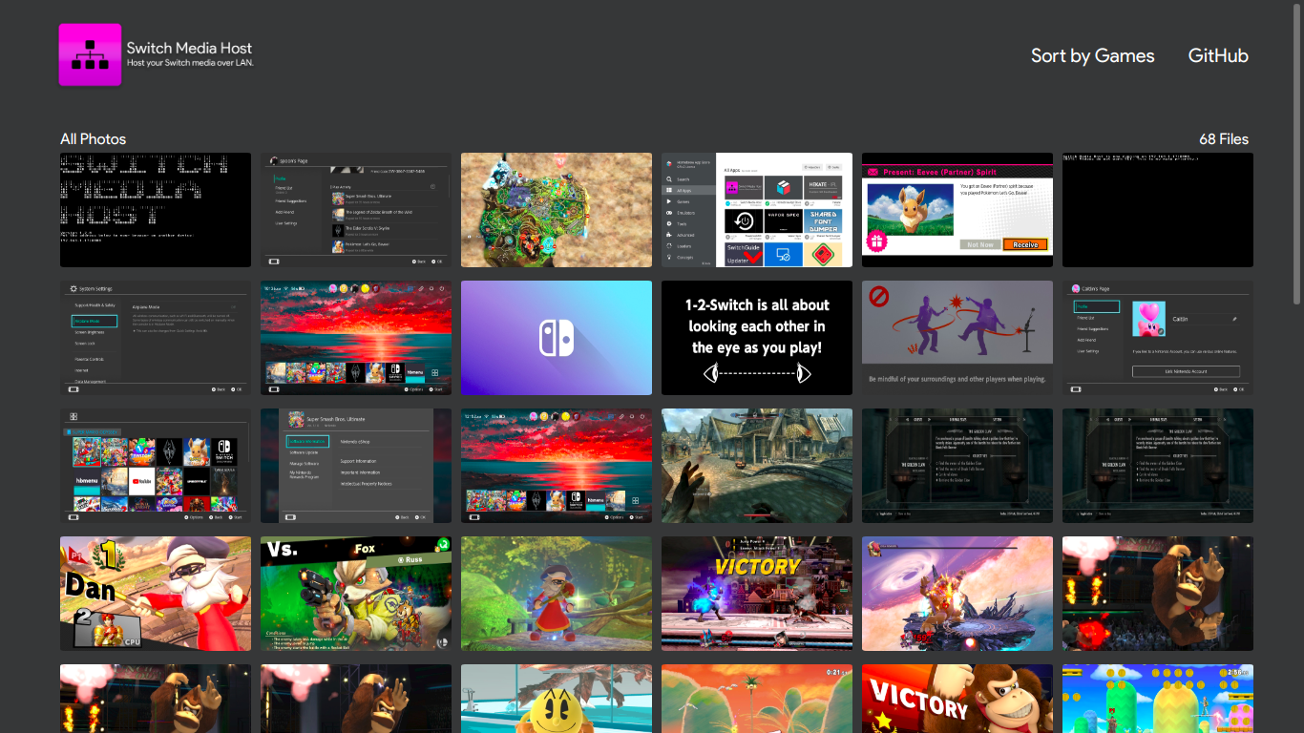The width and height of the screenshot is (1304, 733).
Task: Open the ASCII-art terminal text screenshot thumbnail
Action: [x=156, y=210]
